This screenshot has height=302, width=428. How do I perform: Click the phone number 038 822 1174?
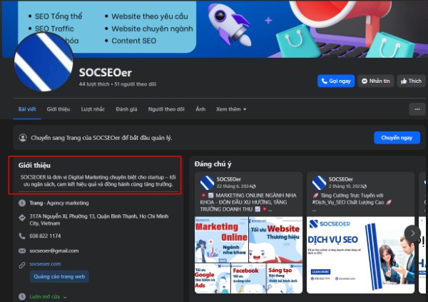tap(46, 236)
